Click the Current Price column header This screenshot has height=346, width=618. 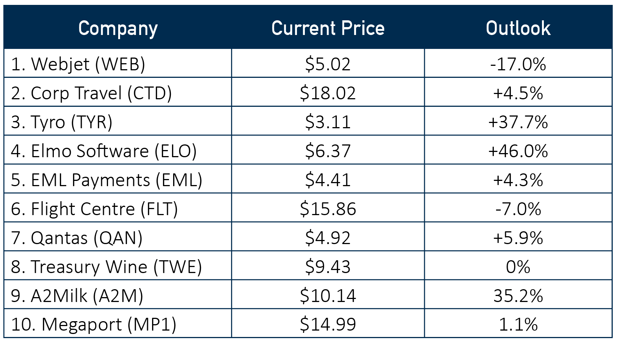point(328,28)
